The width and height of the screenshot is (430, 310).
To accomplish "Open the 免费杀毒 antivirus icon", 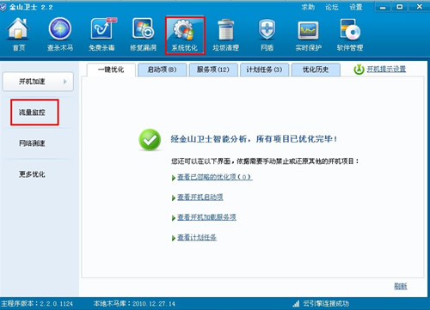I will tap(102, 28).
